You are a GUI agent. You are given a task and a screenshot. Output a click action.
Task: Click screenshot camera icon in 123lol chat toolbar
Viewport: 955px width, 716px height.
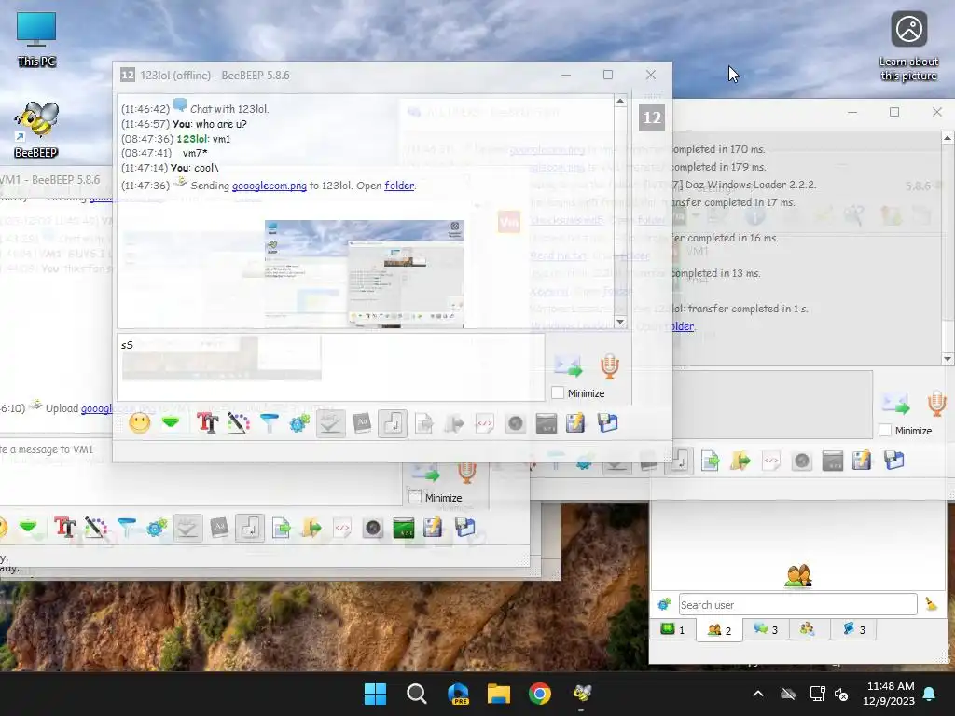point(515,423)
